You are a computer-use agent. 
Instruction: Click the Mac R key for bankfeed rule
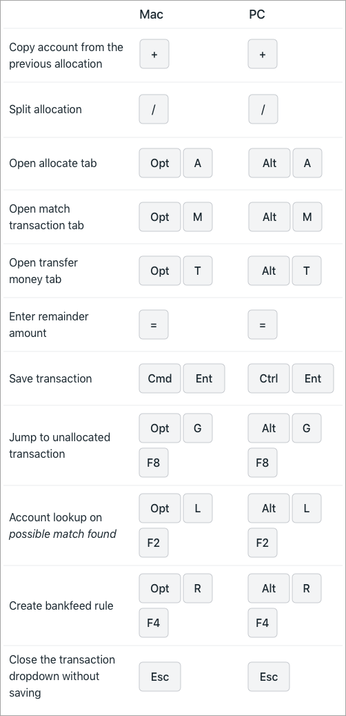click(197, 588)
